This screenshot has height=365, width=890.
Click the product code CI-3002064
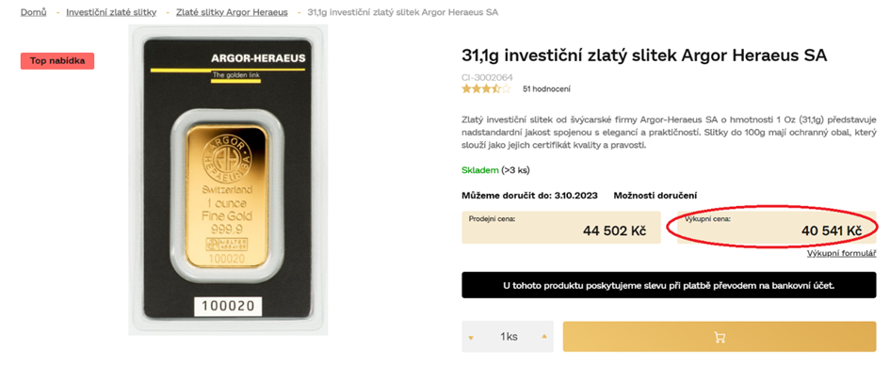pos(488,77)
